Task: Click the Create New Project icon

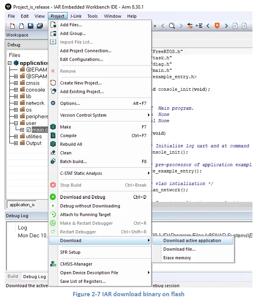Action: [x=53, y=83]
